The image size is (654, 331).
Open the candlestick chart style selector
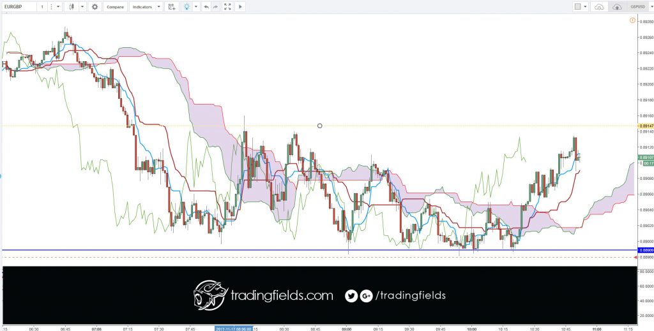click(x=72, y=6)
